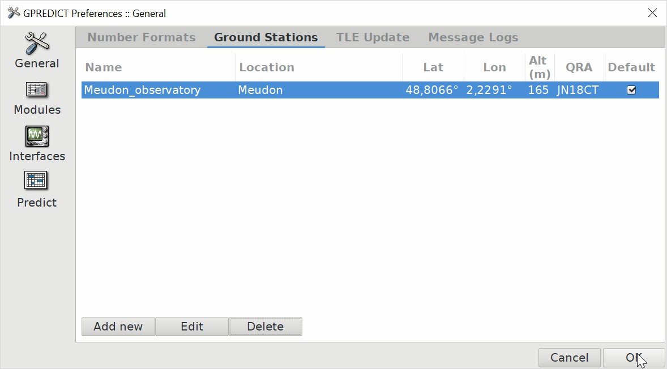Click the GPREDICT wrench title bar icon

pyautogui.click(x=14, y=13)
